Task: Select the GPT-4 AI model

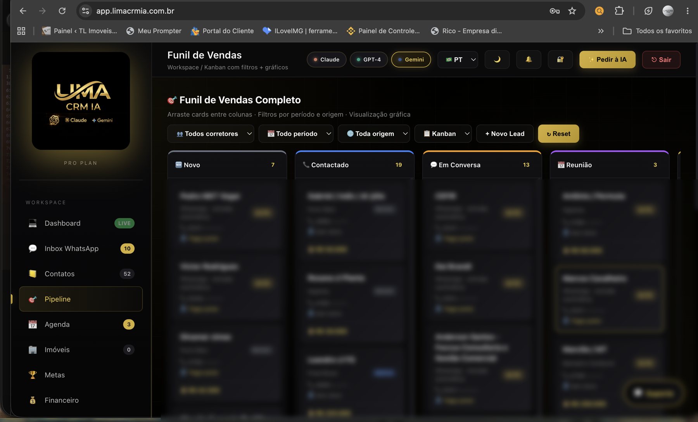Action: tap(369, 60)
